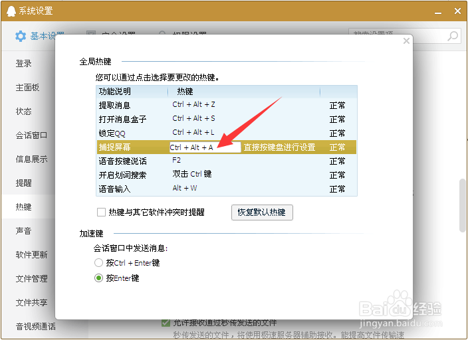Select the 打开消息盒子 hotkey row
The image size is (468, 340).
[227, 120]
